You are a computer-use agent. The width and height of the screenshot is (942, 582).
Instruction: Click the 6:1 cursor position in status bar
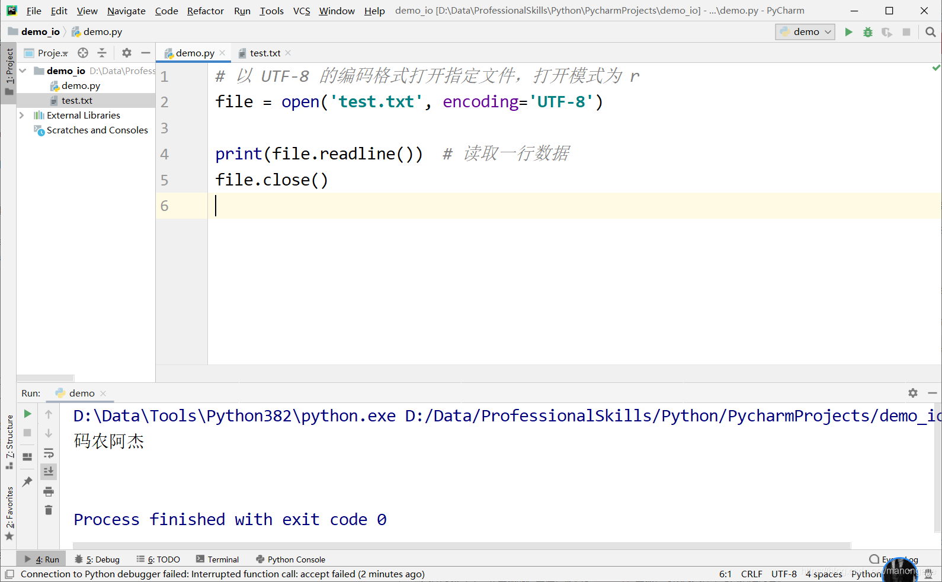(x=725, y=574)
